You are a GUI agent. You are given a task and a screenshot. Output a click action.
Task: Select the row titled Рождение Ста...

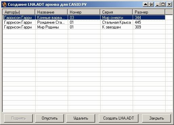point(84,22)
